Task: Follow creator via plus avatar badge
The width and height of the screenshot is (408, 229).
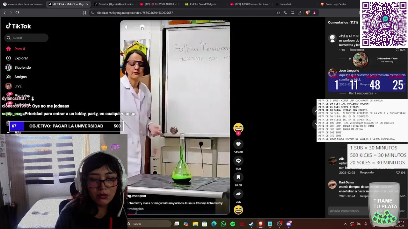Action: [238, 133]
